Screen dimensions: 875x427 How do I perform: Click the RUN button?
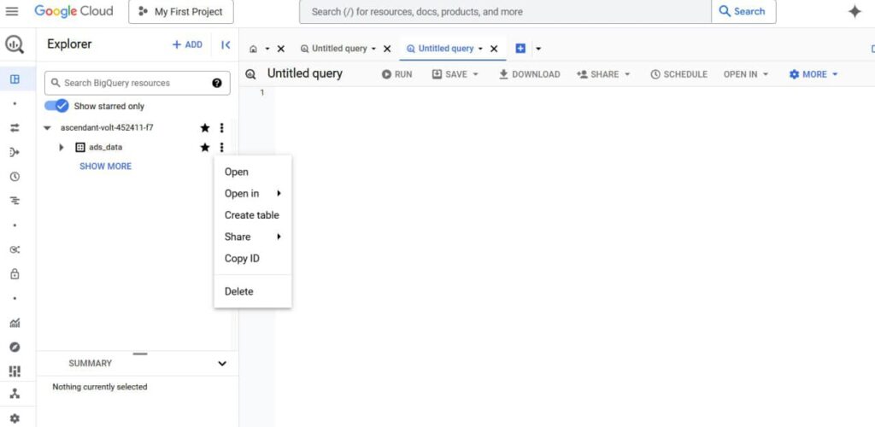point(396,74)
